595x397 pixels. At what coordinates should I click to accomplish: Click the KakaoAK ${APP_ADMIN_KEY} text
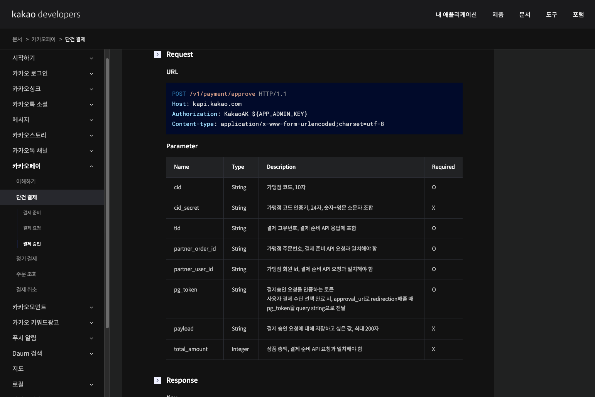pos(266,114)
